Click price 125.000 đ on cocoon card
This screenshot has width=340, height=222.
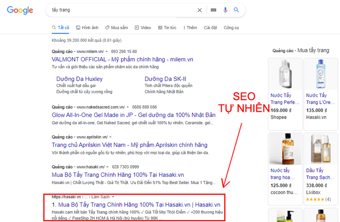pos(281,186)
